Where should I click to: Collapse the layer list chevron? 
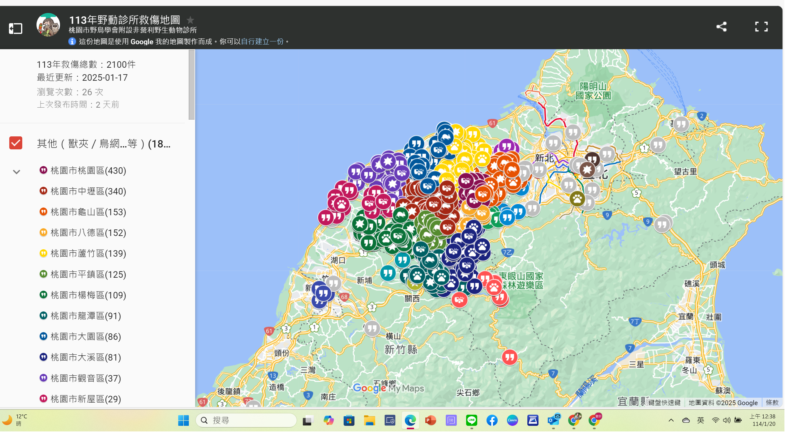click(x=16, y=172)
